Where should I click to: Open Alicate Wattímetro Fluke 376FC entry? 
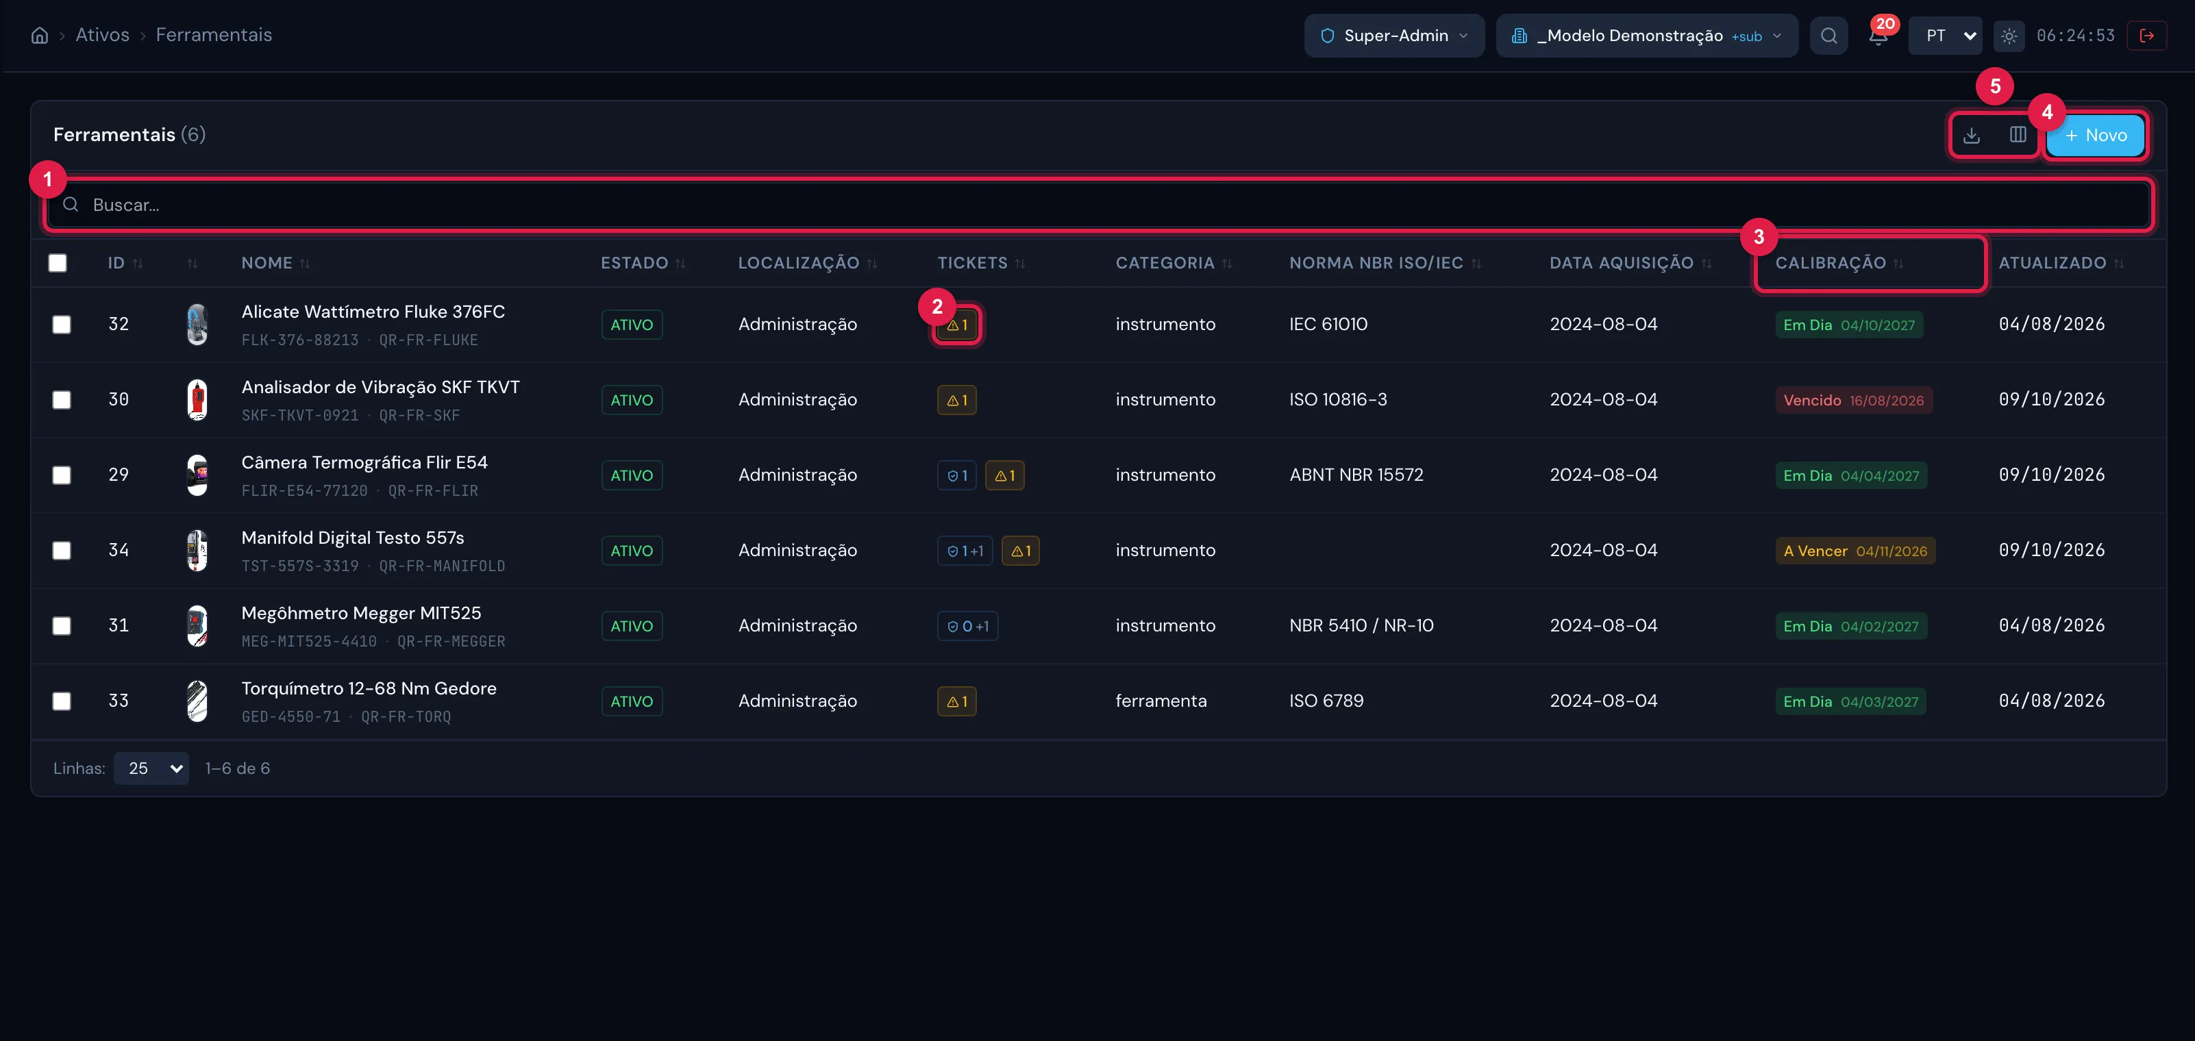373,312
